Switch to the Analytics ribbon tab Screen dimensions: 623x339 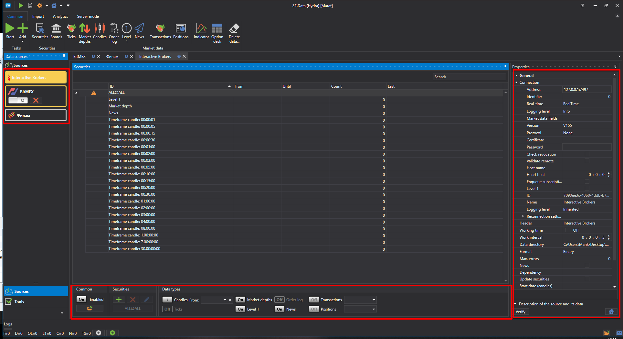coord(60,16)
